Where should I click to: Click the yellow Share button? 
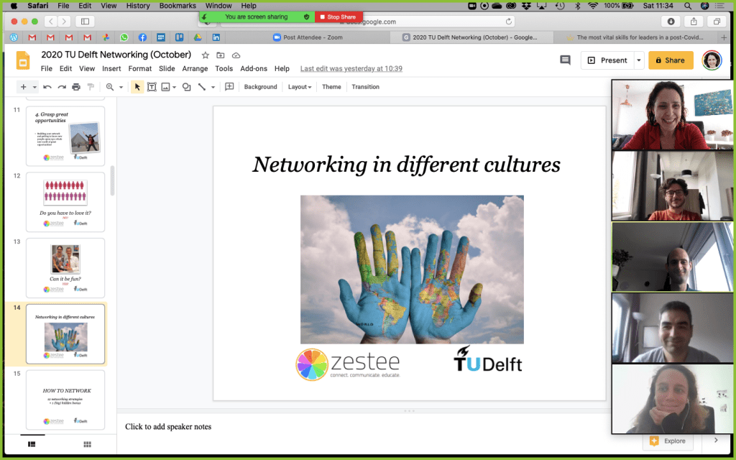[671, 60]
